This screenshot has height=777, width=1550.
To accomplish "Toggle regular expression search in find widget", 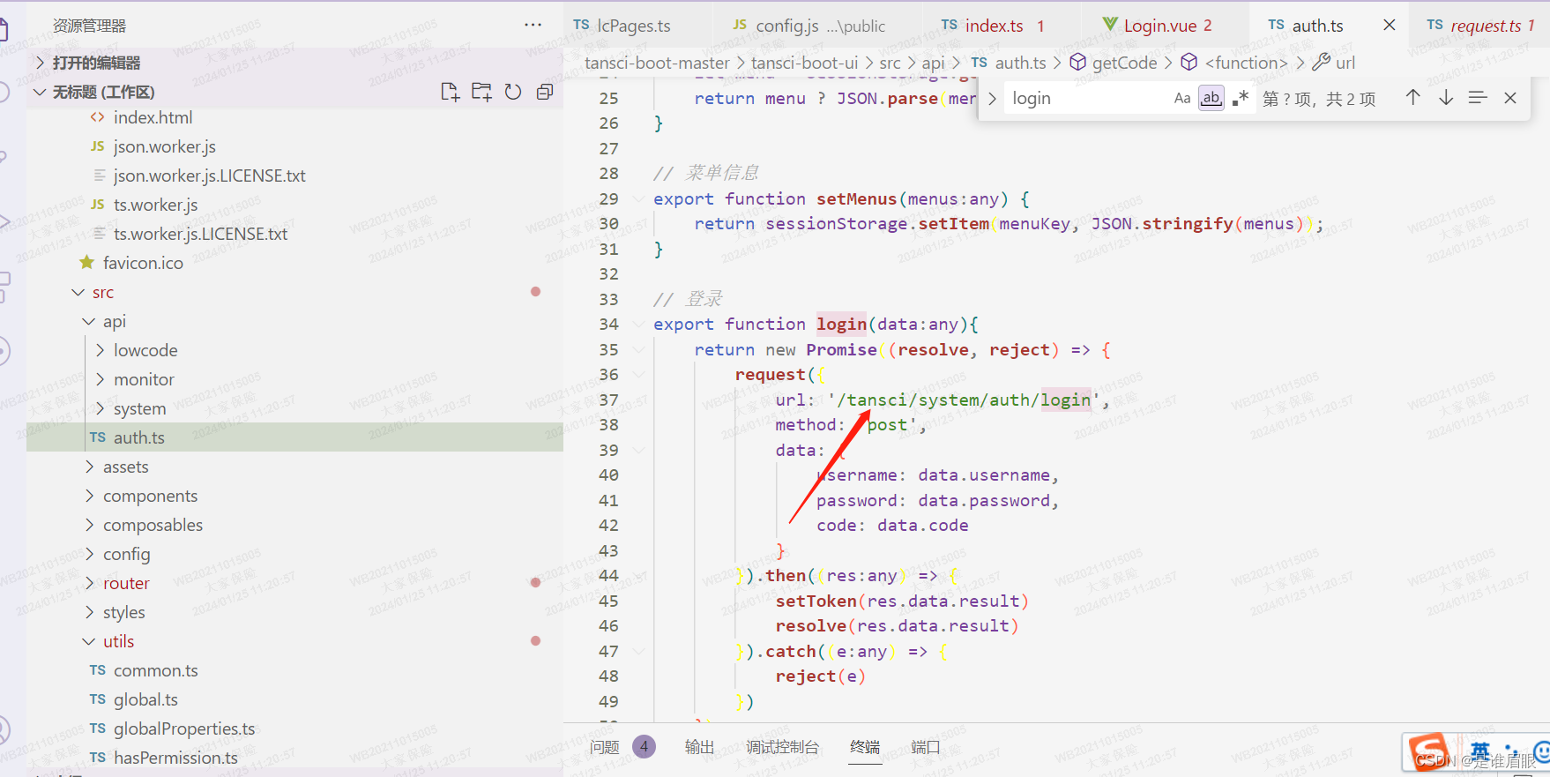I will [1241, 98].
